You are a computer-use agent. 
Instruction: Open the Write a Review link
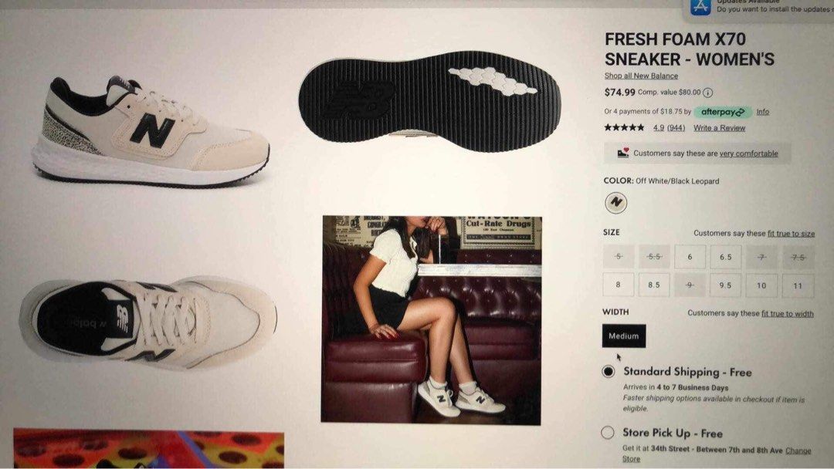719,128
